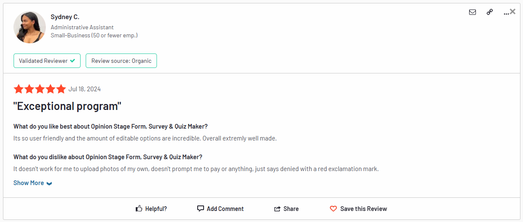Viewport: 523px width, 222px height.
Task: Click the Share arrow icon
Action: click(277, 209)
